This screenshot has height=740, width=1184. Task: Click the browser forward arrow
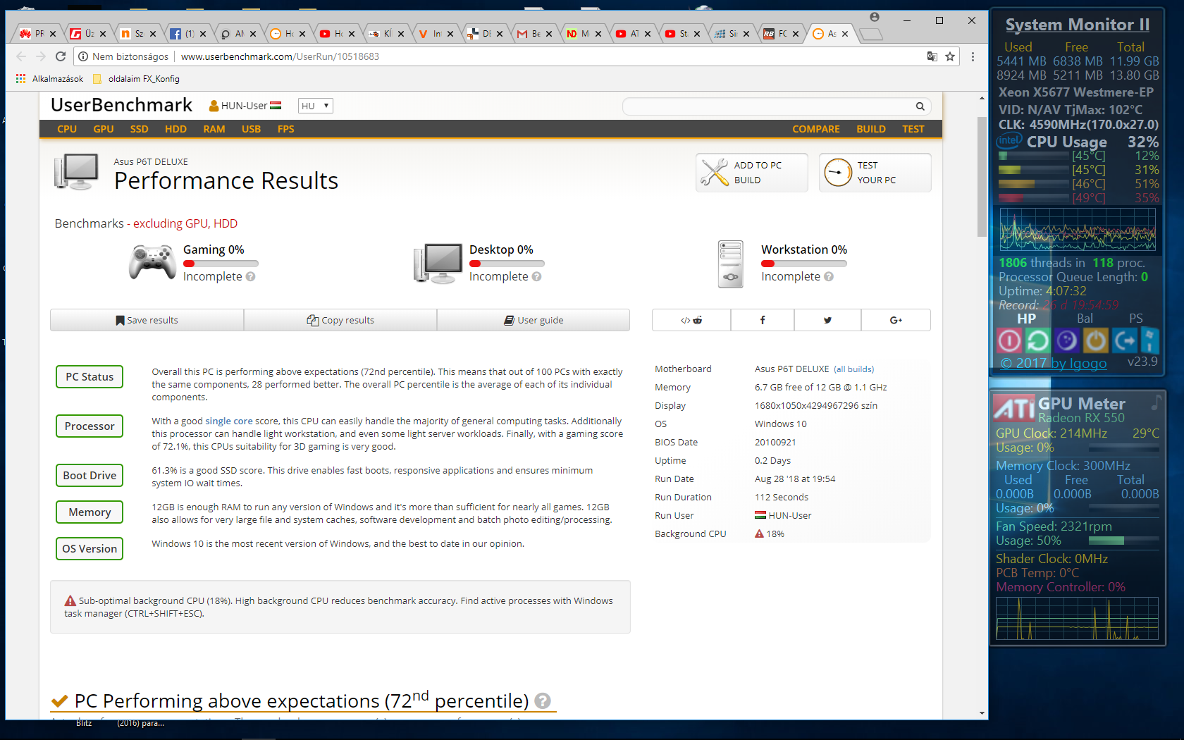point(41,56)
